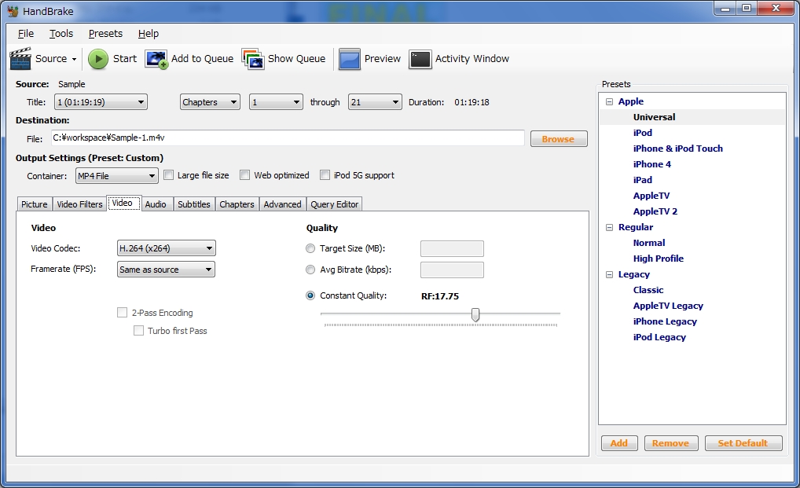Open the Presets menu
Screen dimensions: 800x488
pyautogui.click(x=105, y=34)
